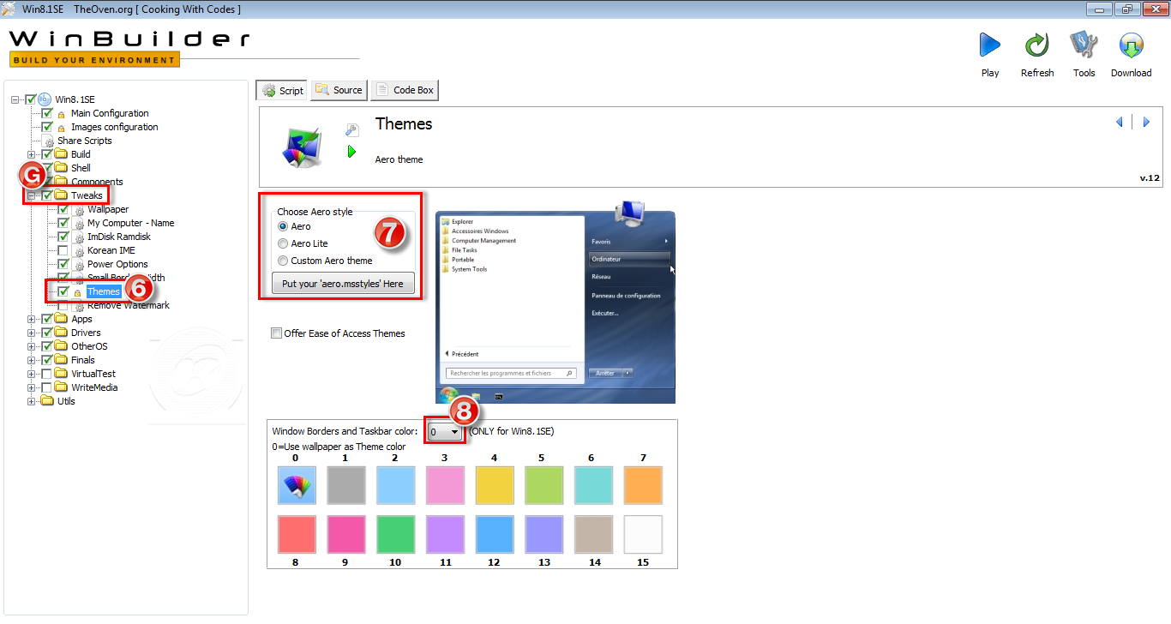Expand the Apps tree node

tap(32, 319)
